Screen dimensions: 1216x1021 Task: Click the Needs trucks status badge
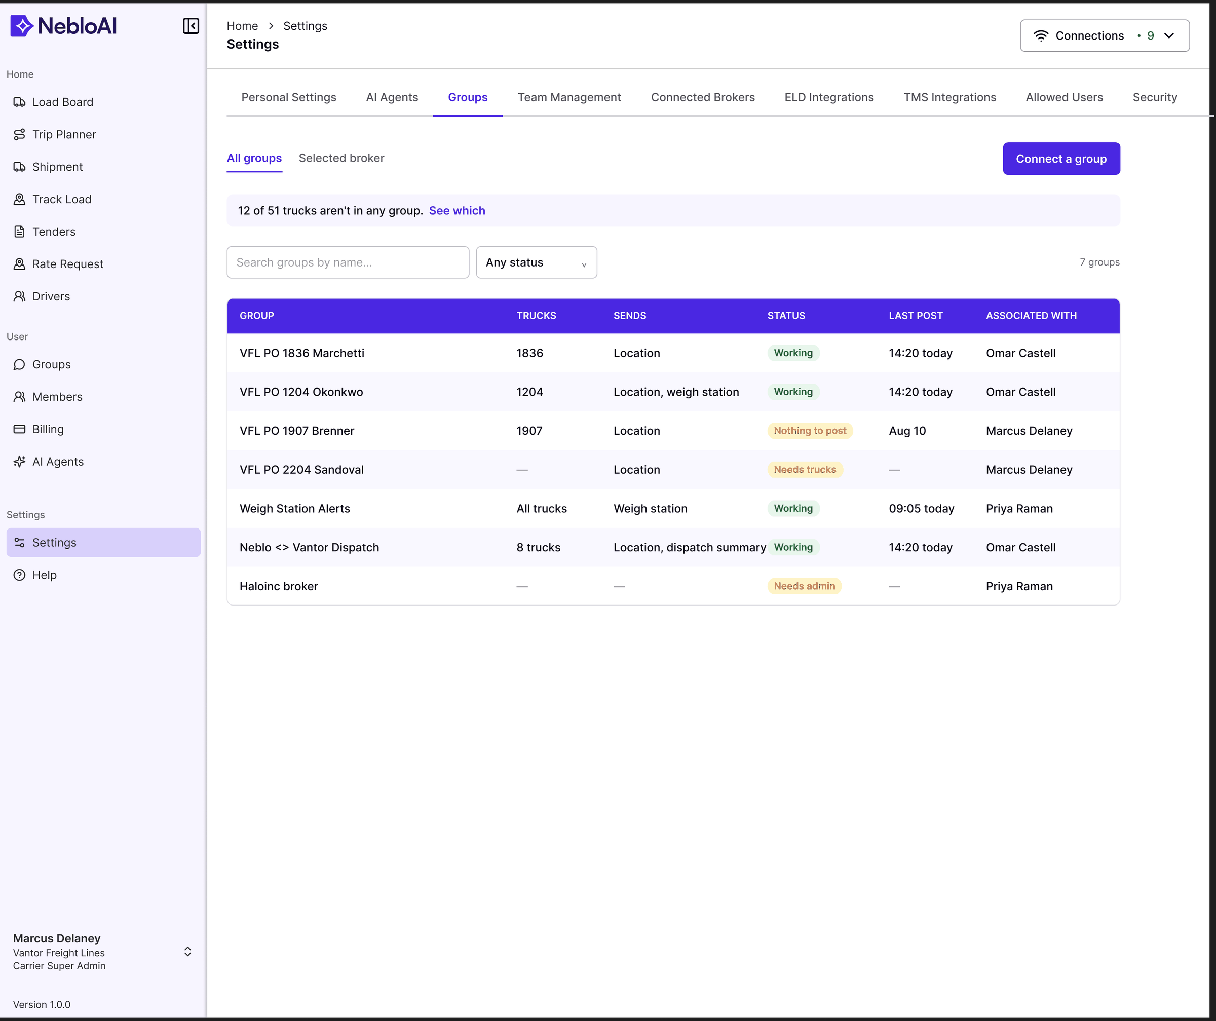coord(805,470)
